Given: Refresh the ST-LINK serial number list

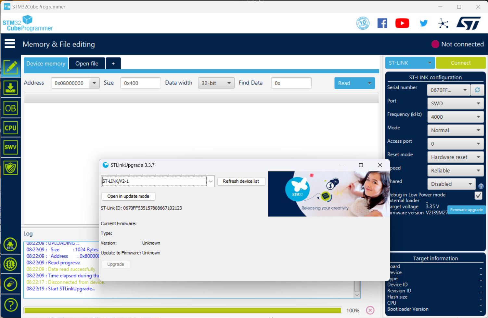Looking at the screenshot, I should coord(477,90).
